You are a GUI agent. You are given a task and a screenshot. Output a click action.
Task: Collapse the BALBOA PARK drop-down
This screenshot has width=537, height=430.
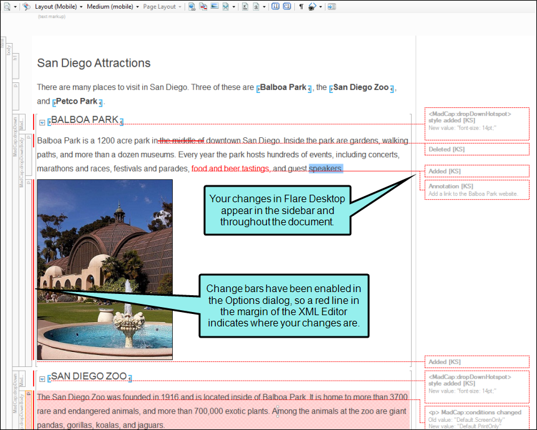coord(42,122)
